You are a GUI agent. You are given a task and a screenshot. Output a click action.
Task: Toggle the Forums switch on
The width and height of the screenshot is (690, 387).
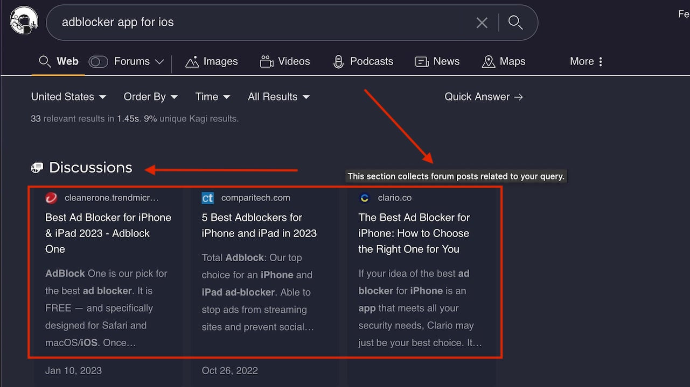99,62
